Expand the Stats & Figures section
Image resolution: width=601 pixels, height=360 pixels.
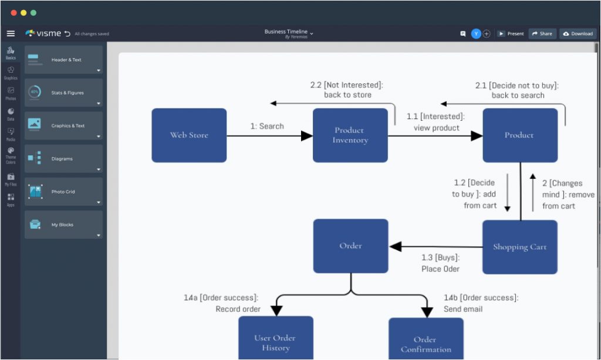[63, 92]
